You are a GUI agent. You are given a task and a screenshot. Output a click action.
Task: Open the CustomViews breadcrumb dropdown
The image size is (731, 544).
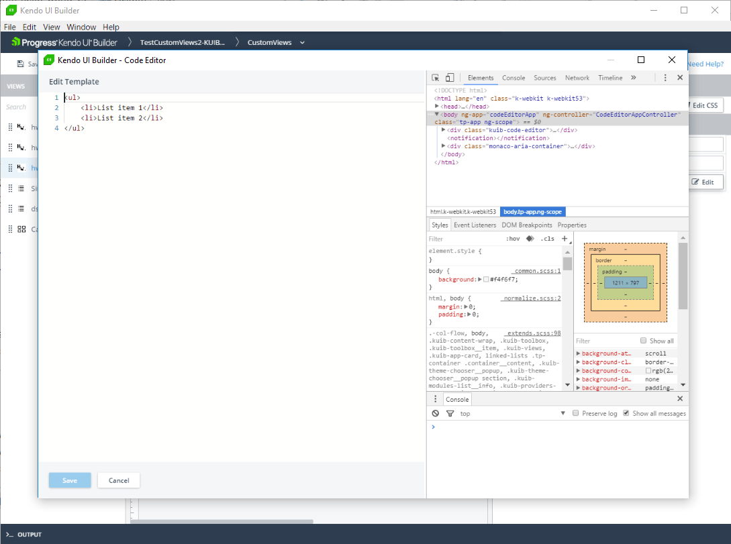302,41
